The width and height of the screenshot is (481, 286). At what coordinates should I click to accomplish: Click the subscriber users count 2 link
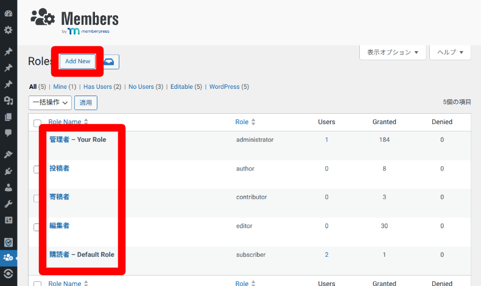[x=326, y=255]
